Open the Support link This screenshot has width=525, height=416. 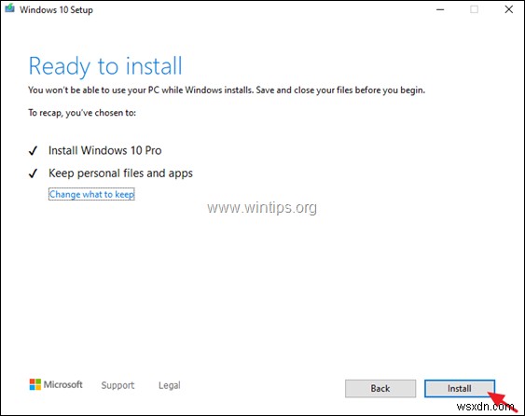(x=117, y=385)
